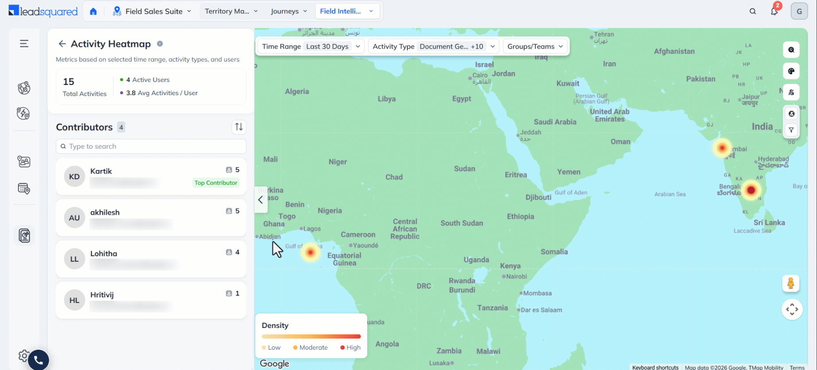The height and width of the screenshot is (370, 817).
Task: Click the Moderate density legend label
Action: pos(314,348)
